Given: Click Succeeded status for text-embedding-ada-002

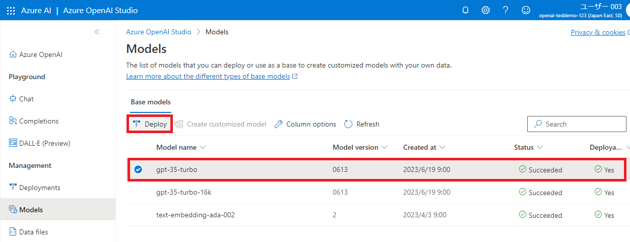Looking at the screenshot, I should 541,215.
